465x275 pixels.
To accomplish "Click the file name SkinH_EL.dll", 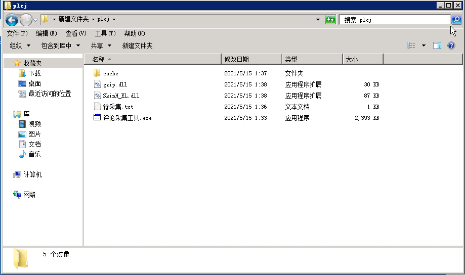I will (121, 96).
